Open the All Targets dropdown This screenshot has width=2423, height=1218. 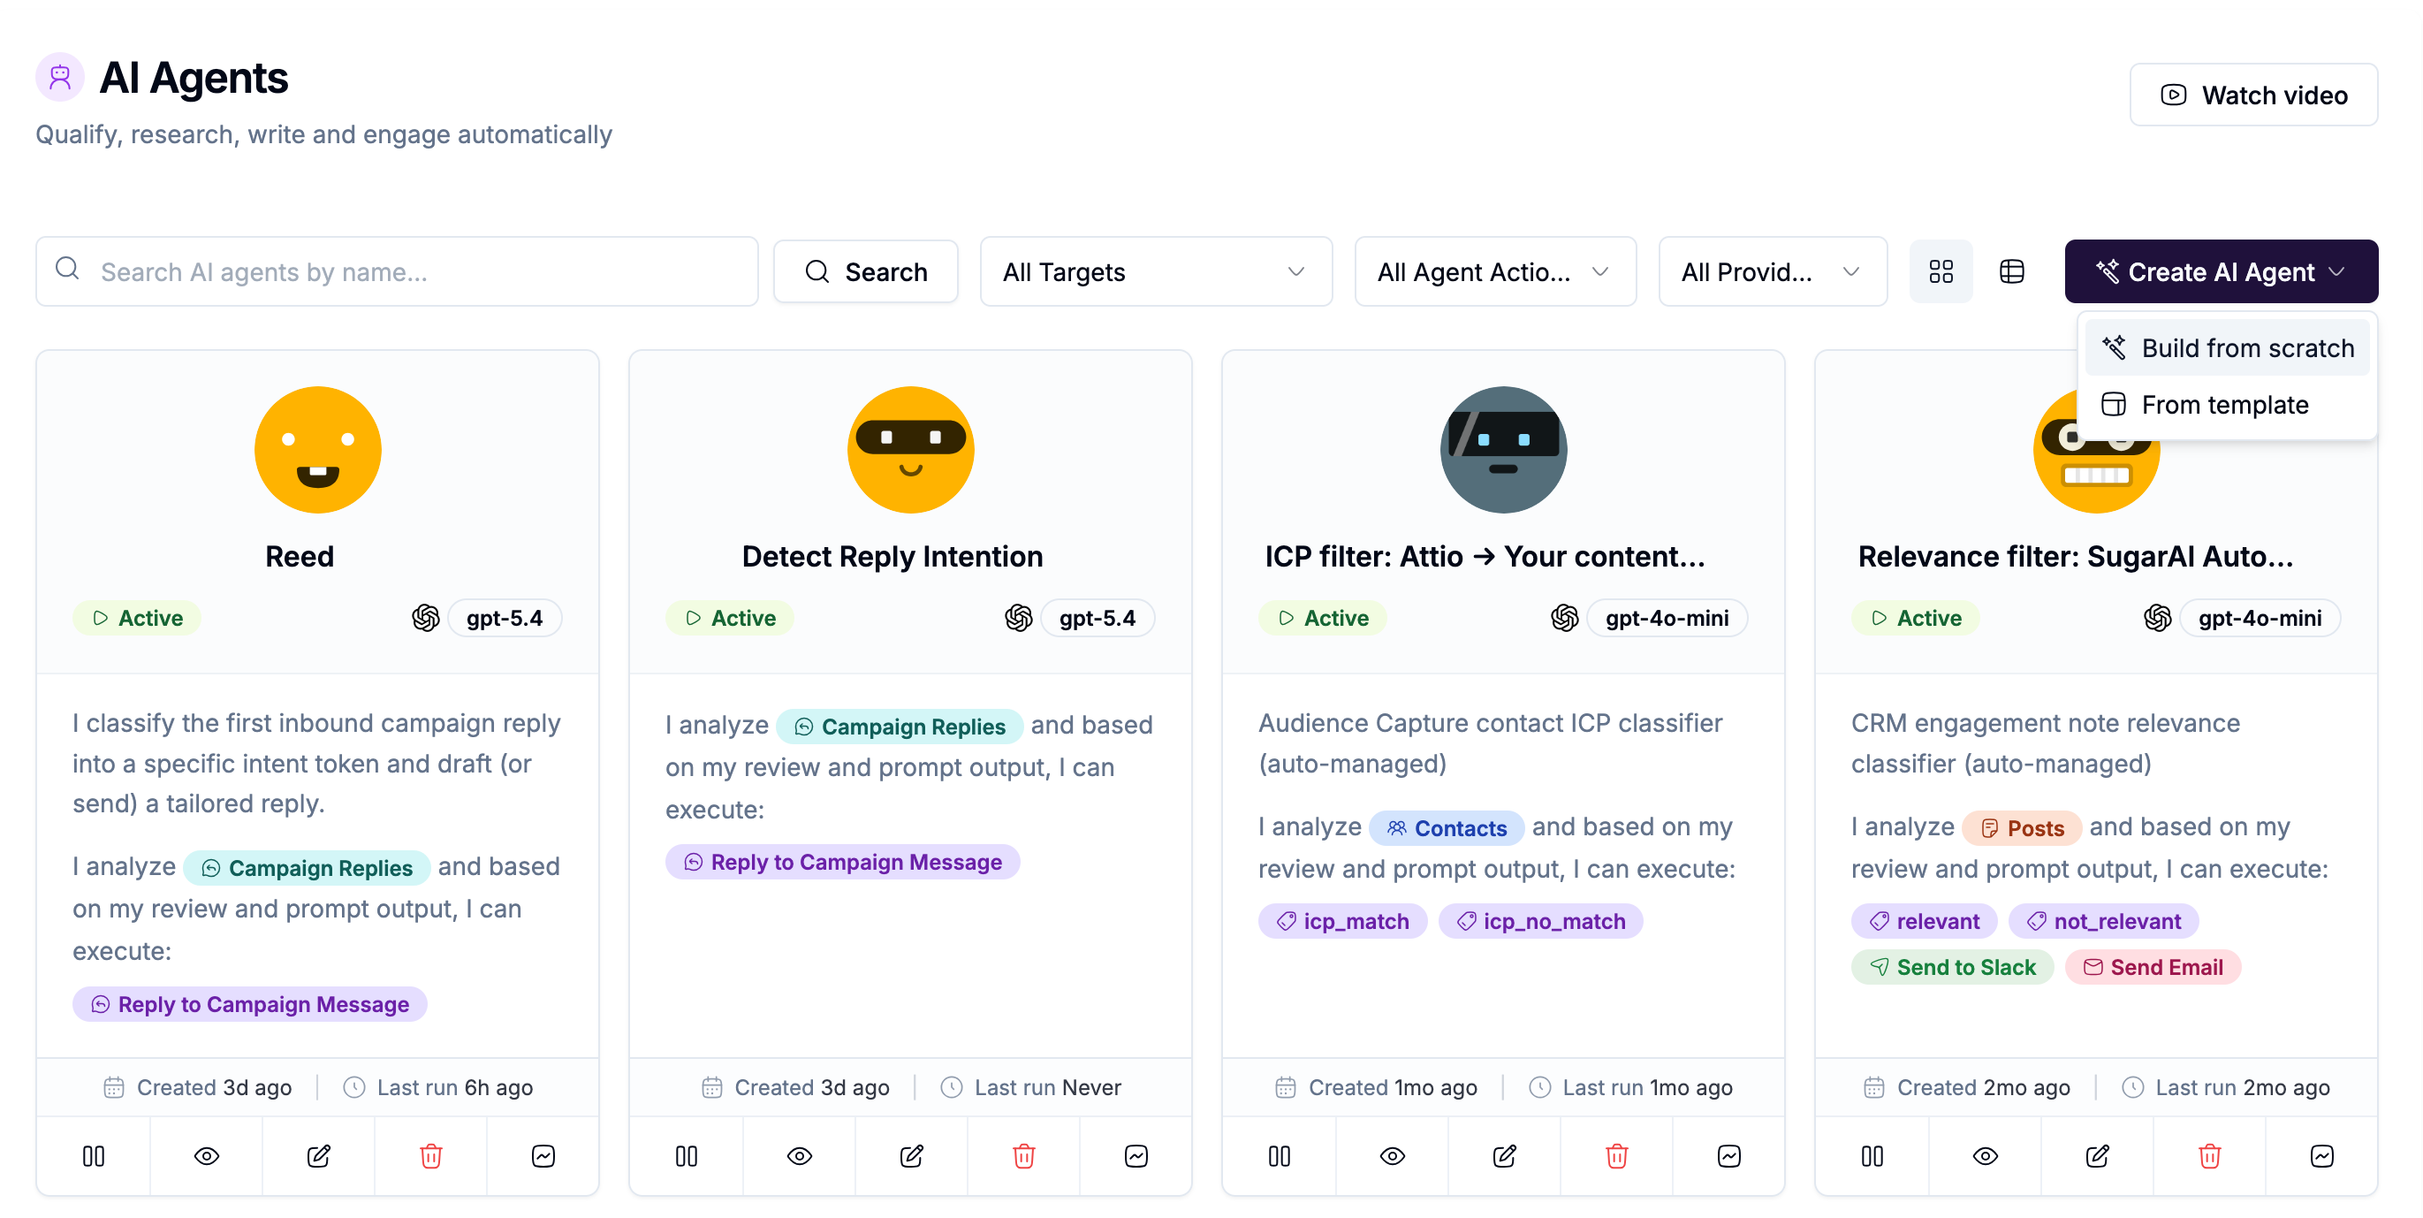point(1155,272)
